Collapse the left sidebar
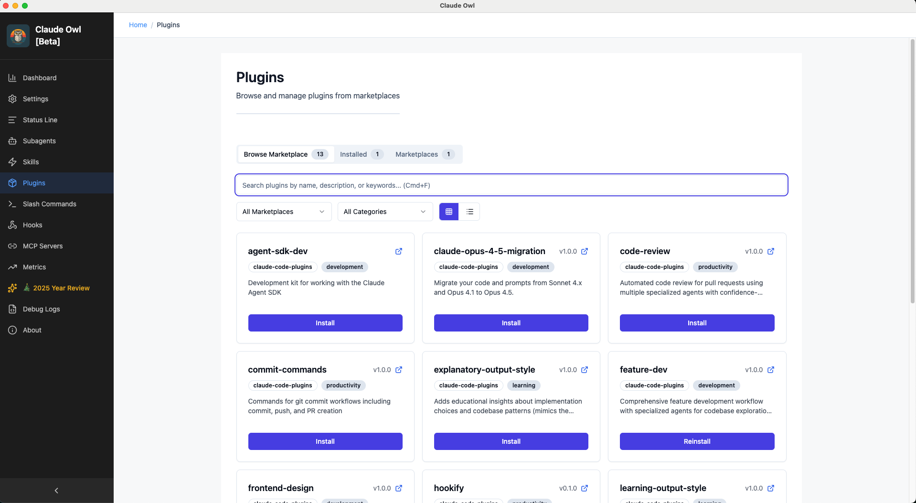This screenshot has height=503, width=916. point(56,491)
